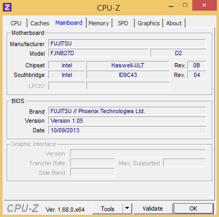Click the Validate button
The height and width of the screenshot is (217, 219).
click(x=153, y=208)
